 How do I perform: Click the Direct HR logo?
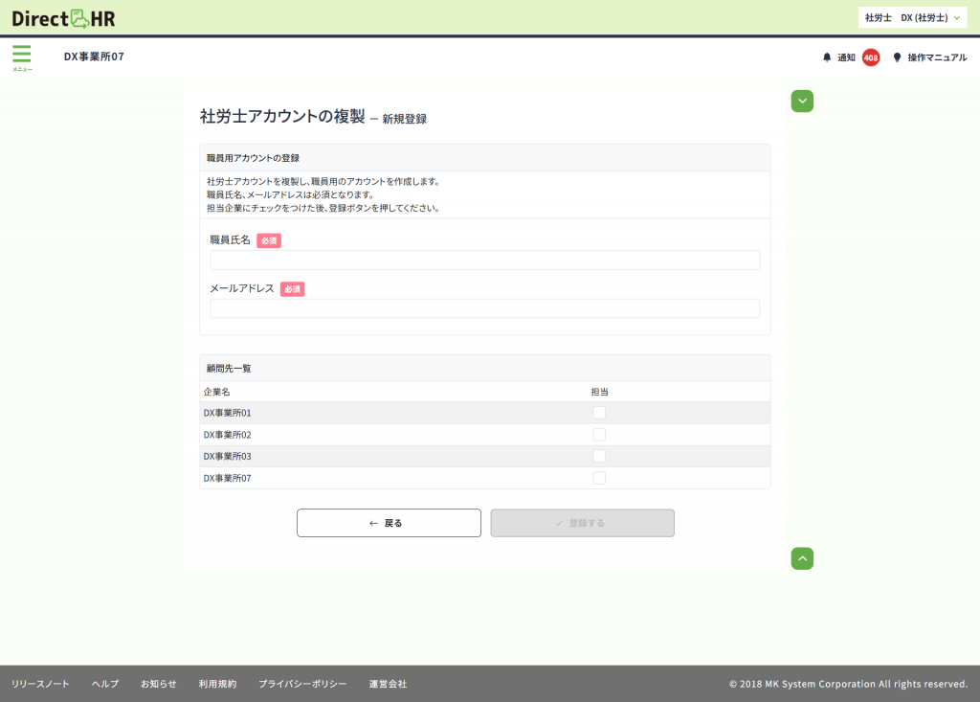coord(63,17)
